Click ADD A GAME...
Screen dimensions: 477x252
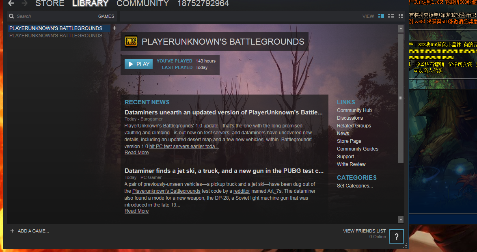coord(33,231)
